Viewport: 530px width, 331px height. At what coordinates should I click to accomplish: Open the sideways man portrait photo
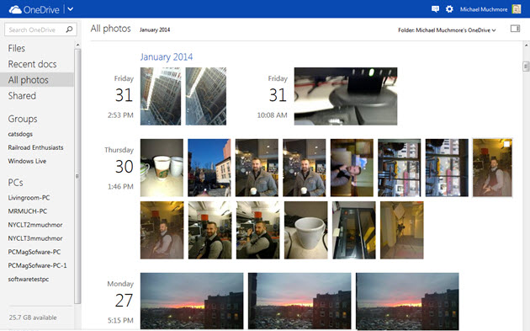click(x=352, y=168)
